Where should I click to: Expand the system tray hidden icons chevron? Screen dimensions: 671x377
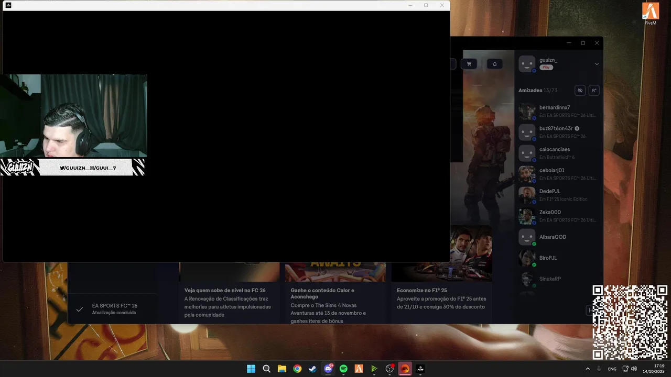click(x=588, y=369)
